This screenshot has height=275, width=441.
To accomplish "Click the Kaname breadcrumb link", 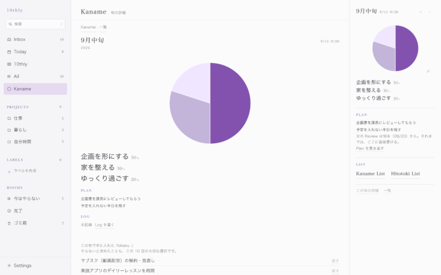I will coord(88,27).
